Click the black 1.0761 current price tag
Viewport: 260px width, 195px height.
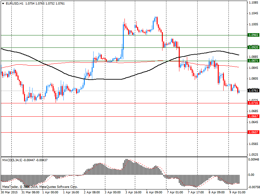(x=253, y=91)
